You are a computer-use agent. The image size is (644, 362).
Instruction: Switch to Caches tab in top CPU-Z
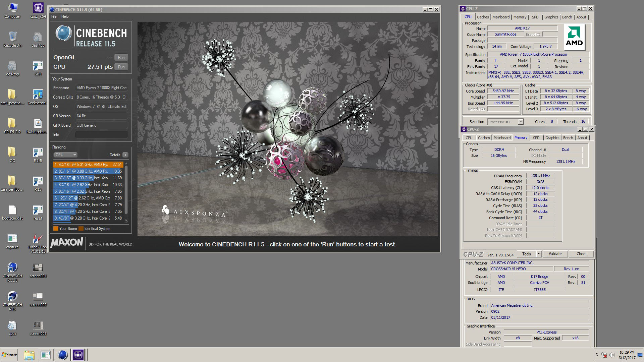click(483, 17)
